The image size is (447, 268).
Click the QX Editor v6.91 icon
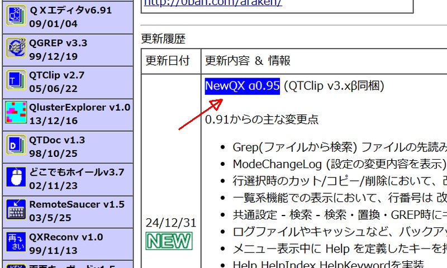(x=16, y=16)
